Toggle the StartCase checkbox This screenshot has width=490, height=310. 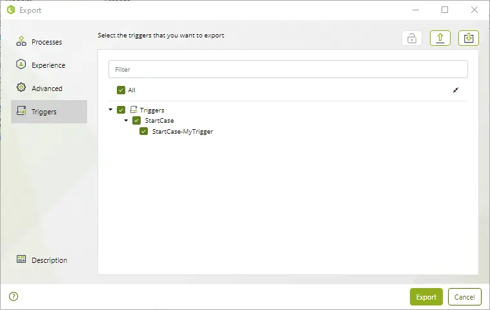(137, 120)
